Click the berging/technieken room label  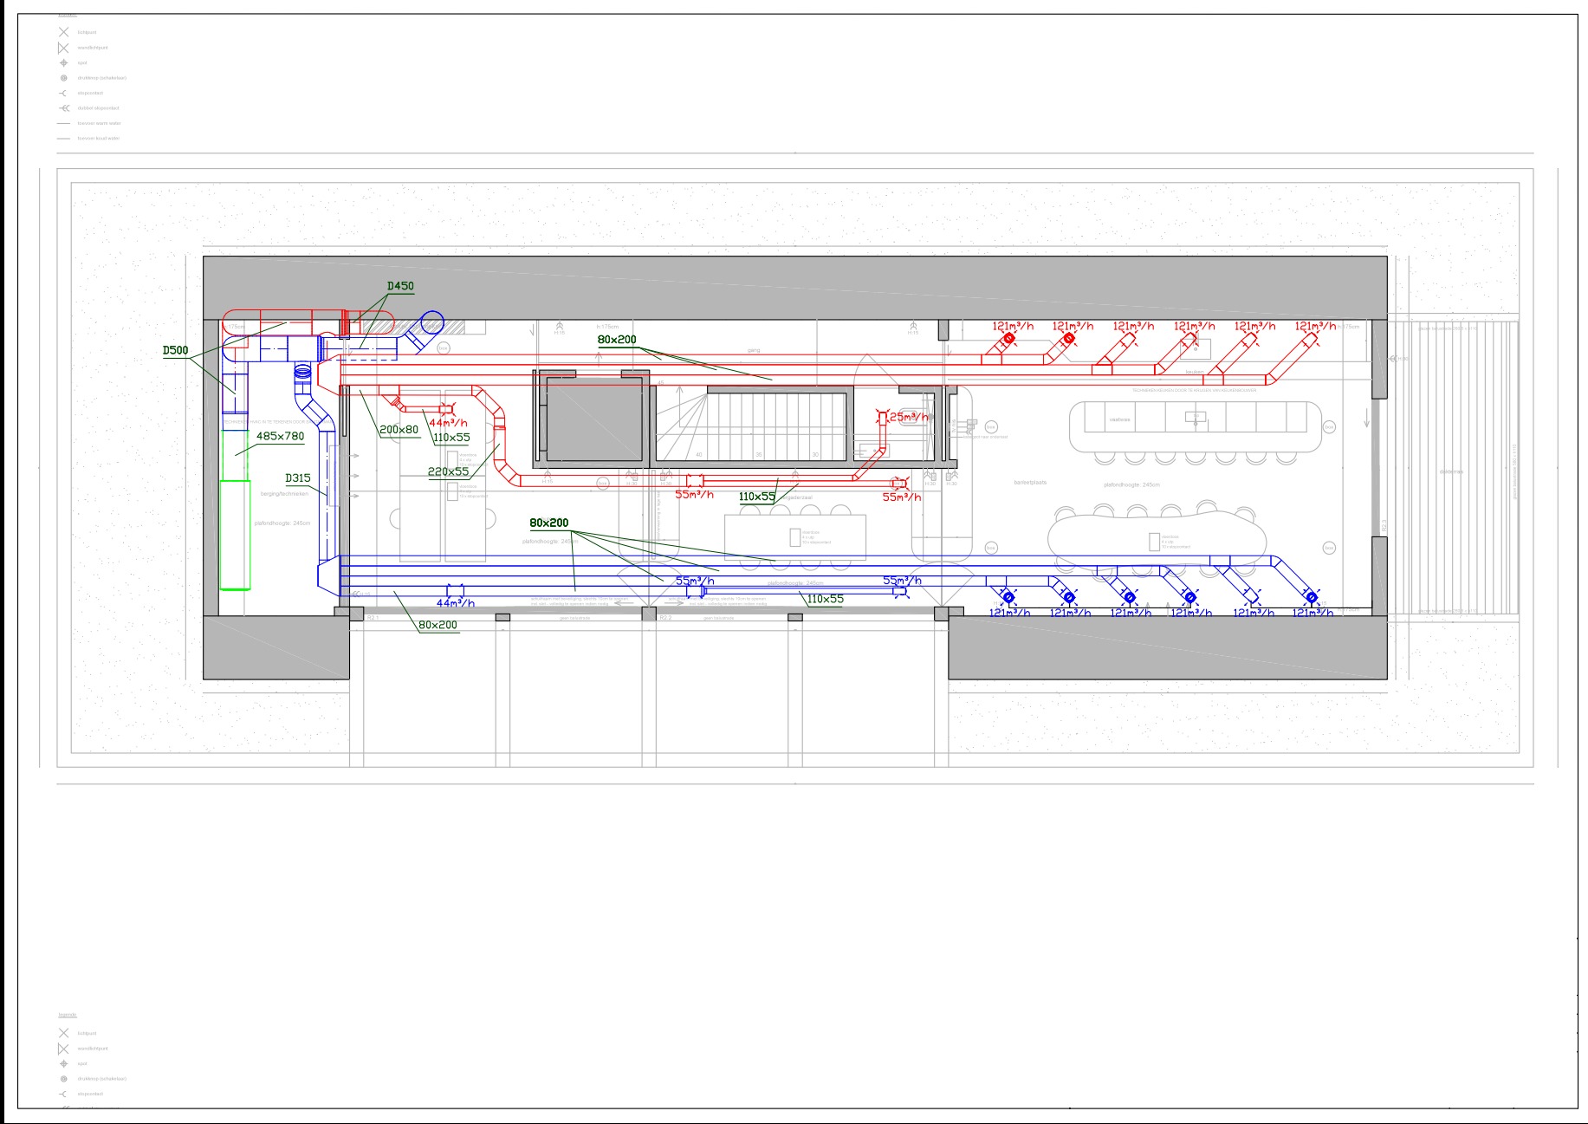(x=283, y=493)
